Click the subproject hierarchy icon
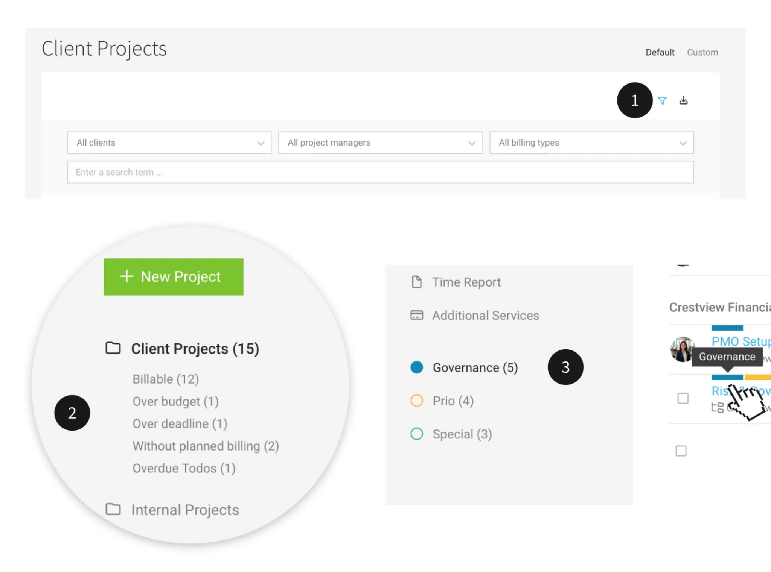This screenshot has height=572, width=771. 717,407
